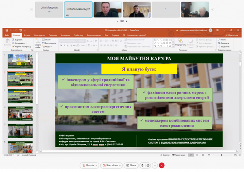Viewport: 244px width, 172px height.
Task: Open the Start video options arrow
Action: [x=120, y=165]
